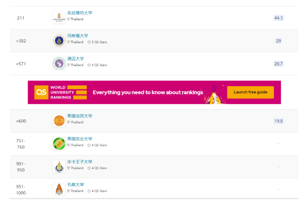Click the Mahidol University blue crest logo
This screenshot has height=207, width=308.
(x=59, y=40)
